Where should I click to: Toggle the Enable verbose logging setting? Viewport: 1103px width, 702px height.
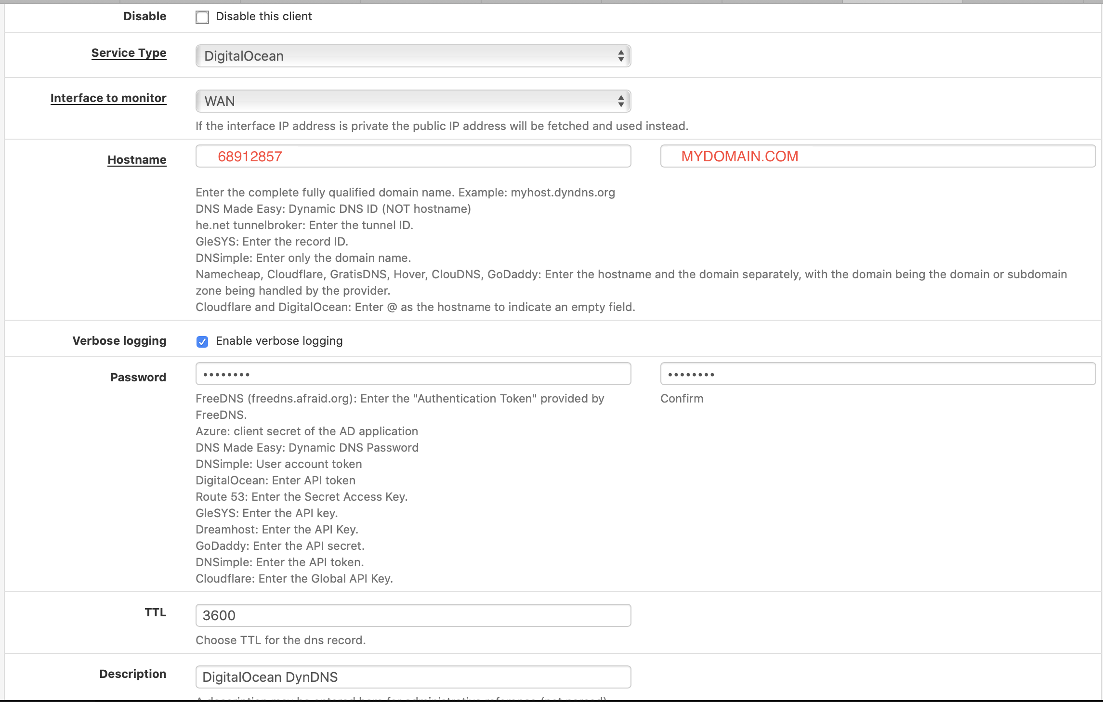click(x=202, y=341)
